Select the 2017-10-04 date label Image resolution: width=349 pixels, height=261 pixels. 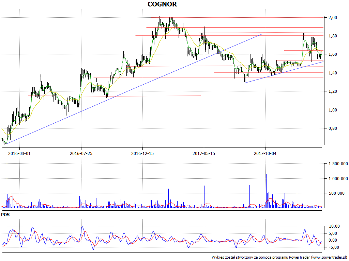point(265,153)
